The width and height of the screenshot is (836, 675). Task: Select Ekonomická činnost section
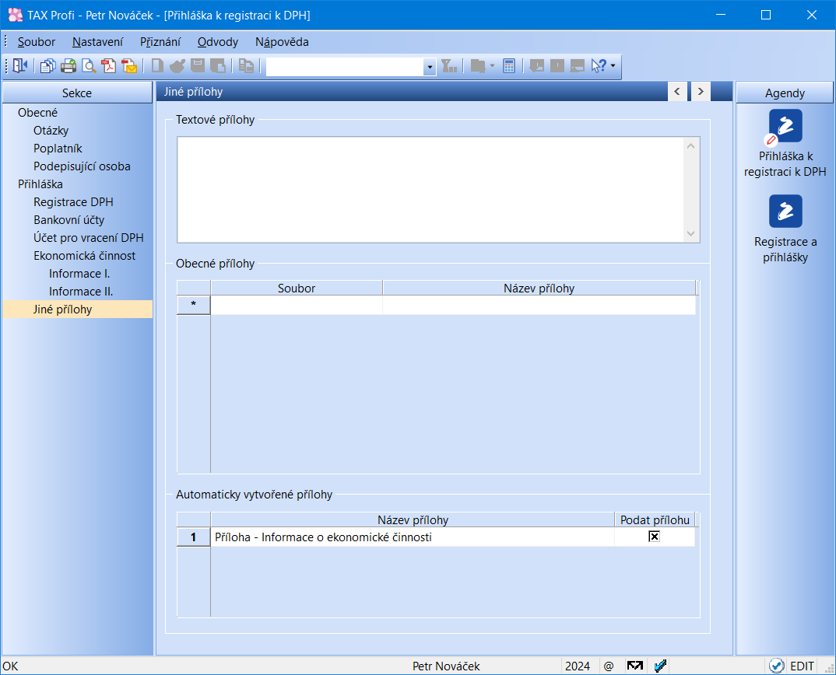tap(85, 256)
